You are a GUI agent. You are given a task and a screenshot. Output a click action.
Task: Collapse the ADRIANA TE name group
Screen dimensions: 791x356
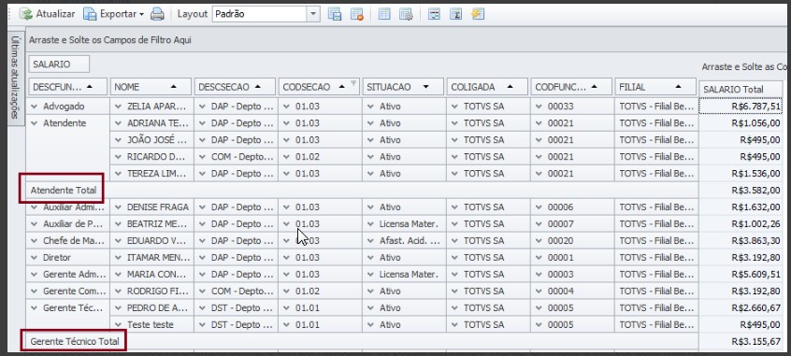tap(118, 123)
